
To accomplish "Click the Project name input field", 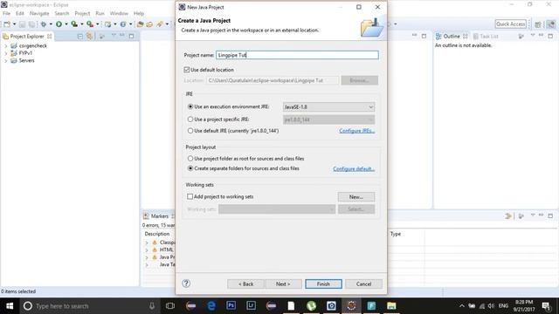I will 297,55.
